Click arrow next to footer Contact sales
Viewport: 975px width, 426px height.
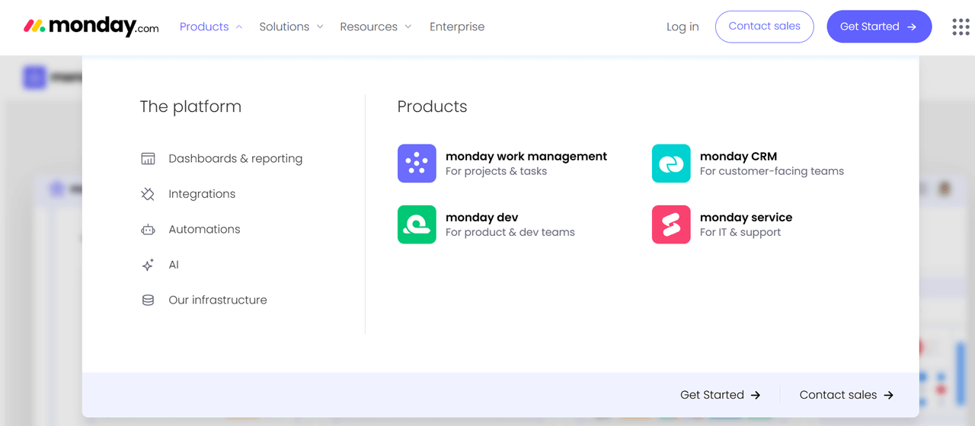(x=888, y=395)
